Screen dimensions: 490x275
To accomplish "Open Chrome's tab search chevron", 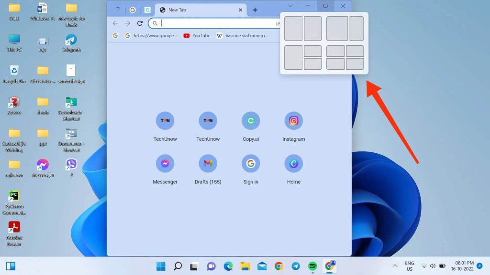I will tap(290, 6).
